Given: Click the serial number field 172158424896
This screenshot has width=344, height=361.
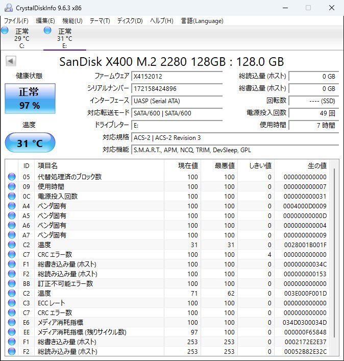Looking at the screenshot, I should [x=177, y=88].
